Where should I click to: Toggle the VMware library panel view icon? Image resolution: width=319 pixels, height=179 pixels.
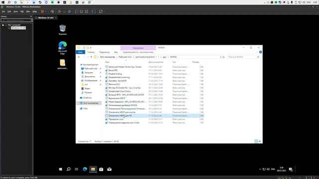[76, 11]
